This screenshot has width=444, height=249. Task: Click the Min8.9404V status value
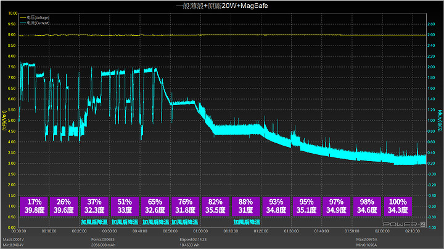13,245
